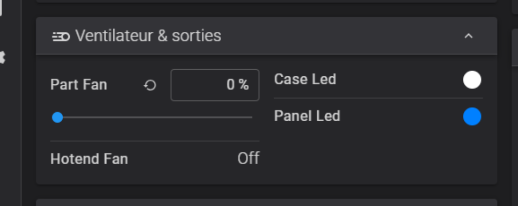518x206 pixels.
Task: Click the Case Led label
Action: (305, 79)
